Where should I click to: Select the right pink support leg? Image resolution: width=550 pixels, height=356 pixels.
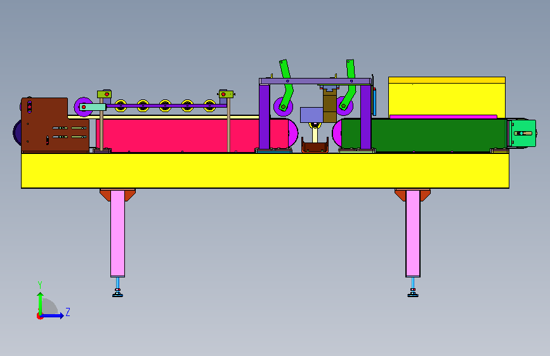click(413, 233)
